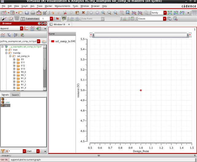
Task: Click the colored dots select-by-click icon
Action: pyautogui.click(x=22, y=35)
